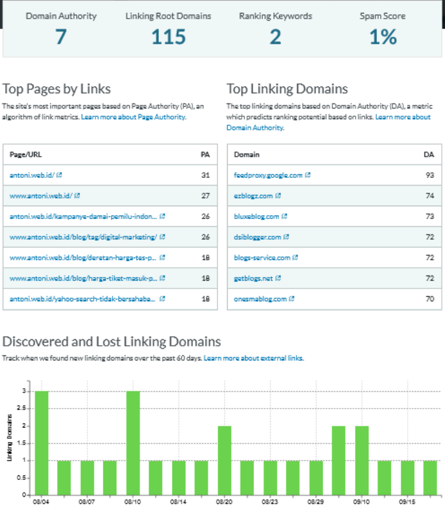Visit onesmablog.com domain link

[260, 299]
